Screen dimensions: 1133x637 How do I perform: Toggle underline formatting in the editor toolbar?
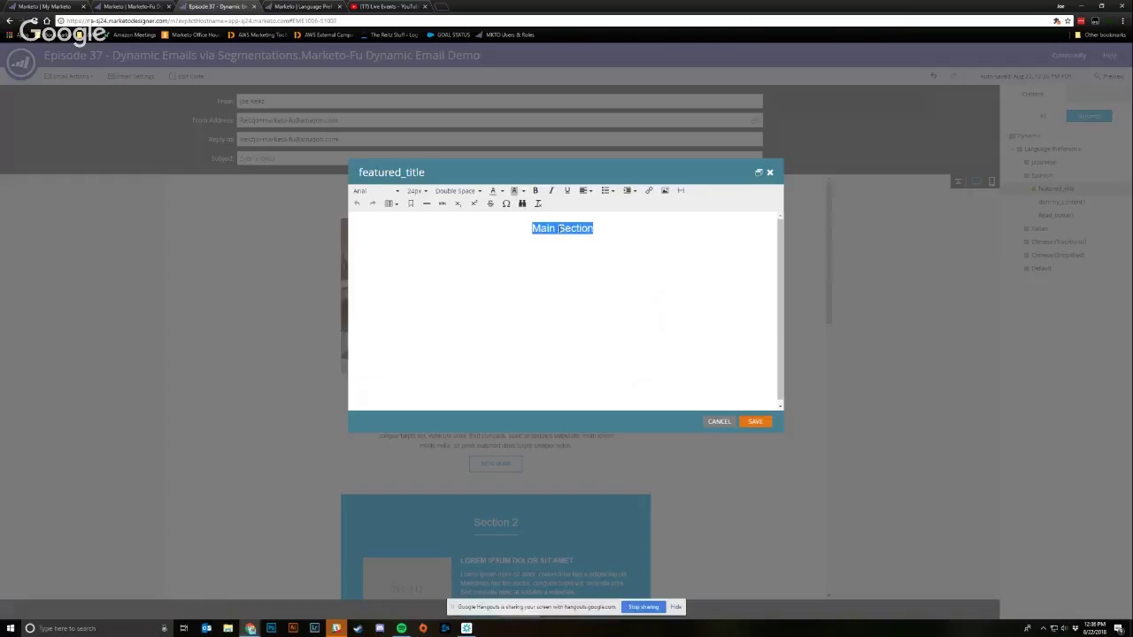click(x=567, y=190)
